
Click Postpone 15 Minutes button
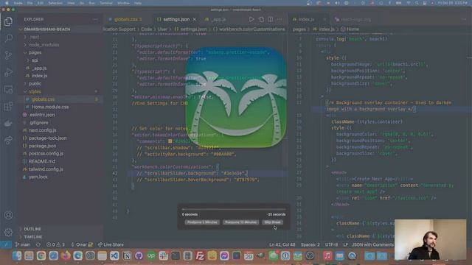click(240, 222)
